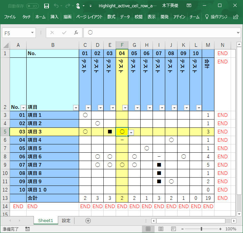Open the filter dropdown for No. column
The width and height of the screenshot is (243, 233).
pyautogui.click(x=23, y=108)
